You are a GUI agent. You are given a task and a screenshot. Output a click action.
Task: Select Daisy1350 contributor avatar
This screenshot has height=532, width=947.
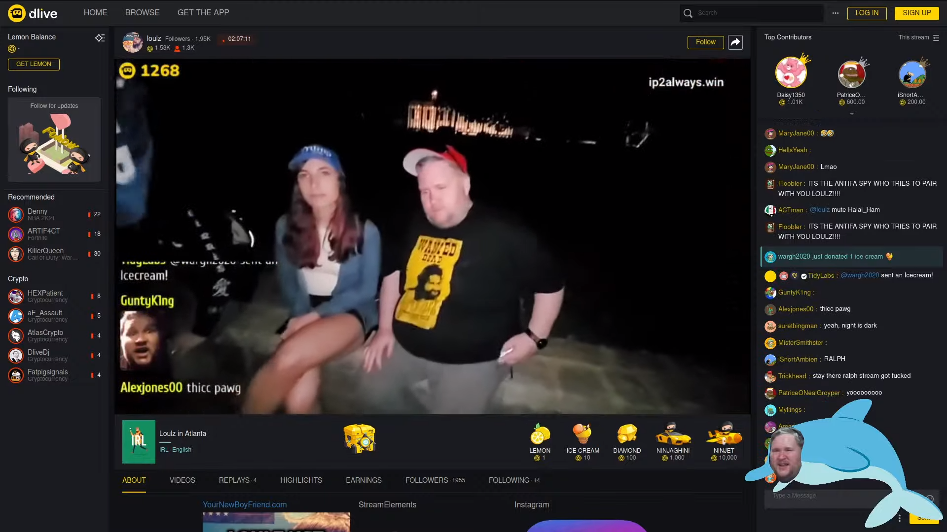pos(791,73)
